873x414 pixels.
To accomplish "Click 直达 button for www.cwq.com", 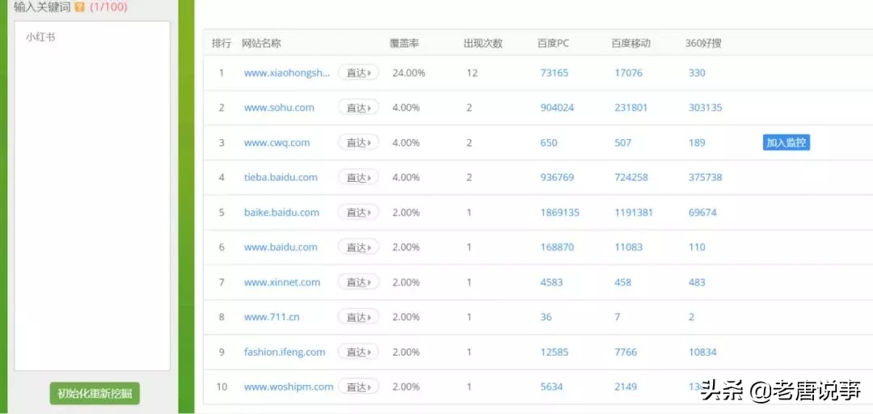I will pyautogui.click(x=359, y=142).
